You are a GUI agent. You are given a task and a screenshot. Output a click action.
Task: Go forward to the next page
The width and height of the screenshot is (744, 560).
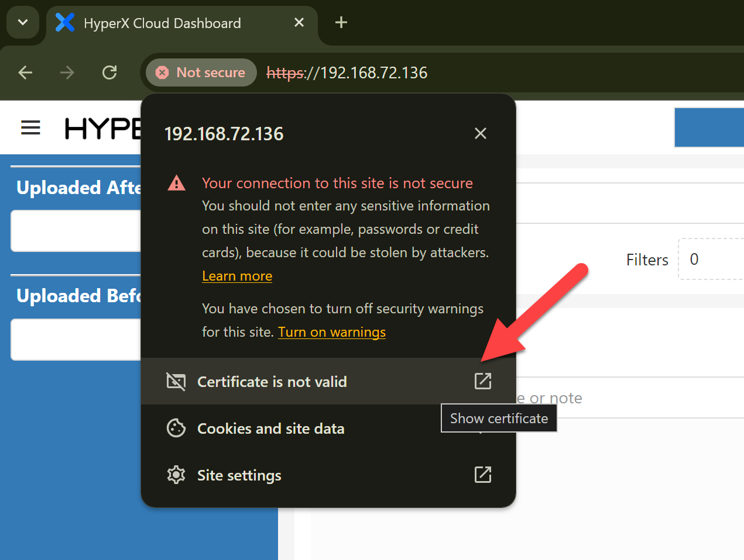(x=67, y=72)
